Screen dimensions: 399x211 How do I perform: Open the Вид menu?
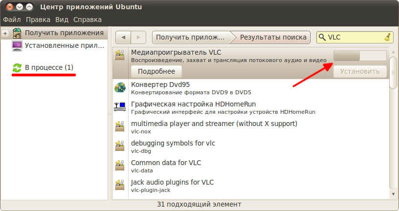62,20
